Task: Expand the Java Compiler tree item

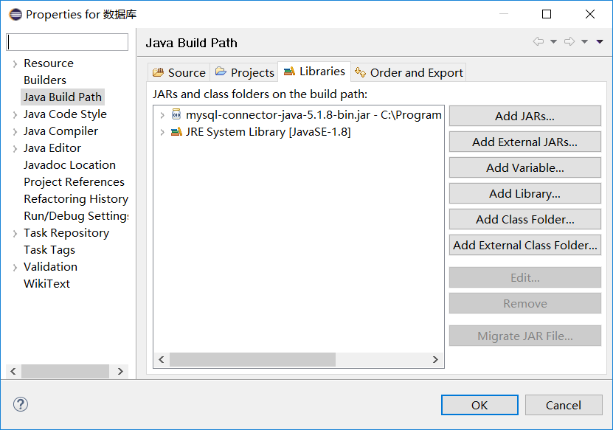Action: pyautogui.click(x=15, y=132)
